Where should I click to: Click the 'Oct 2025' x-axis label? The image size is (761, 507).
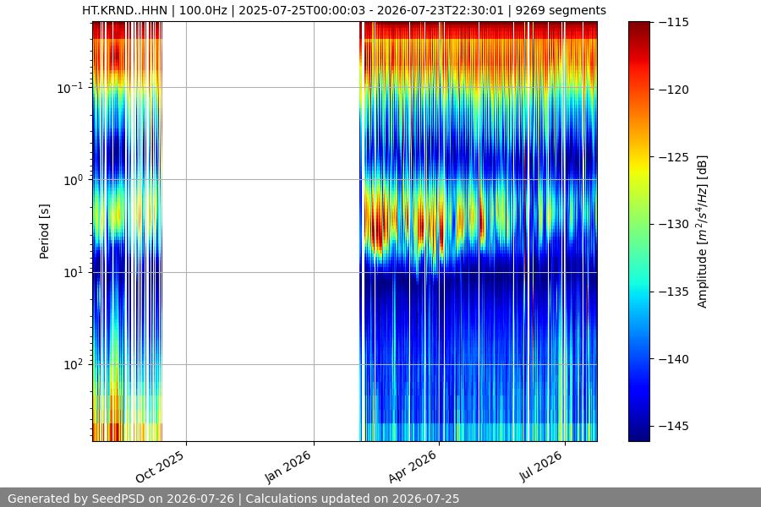tap(160, 466)
